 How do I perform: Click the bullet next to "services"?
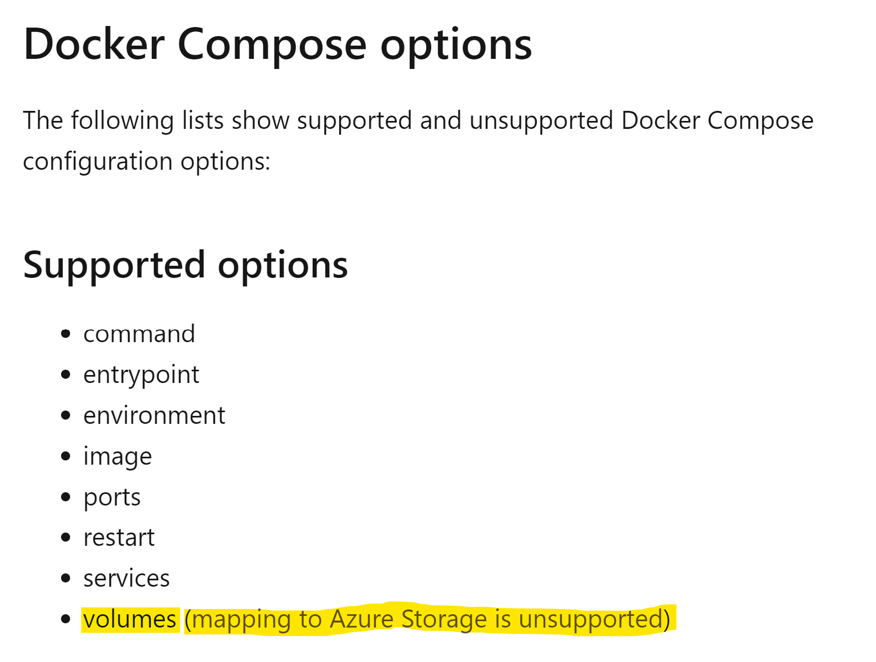tap(66, 578)
